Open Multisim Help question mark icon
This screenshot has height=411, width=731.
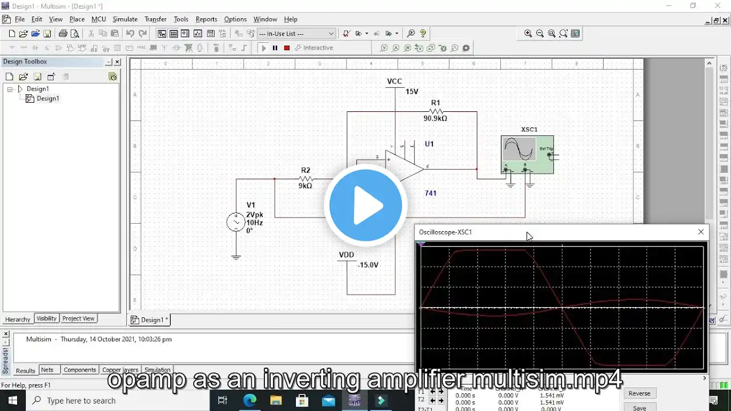tap(423, 34)
